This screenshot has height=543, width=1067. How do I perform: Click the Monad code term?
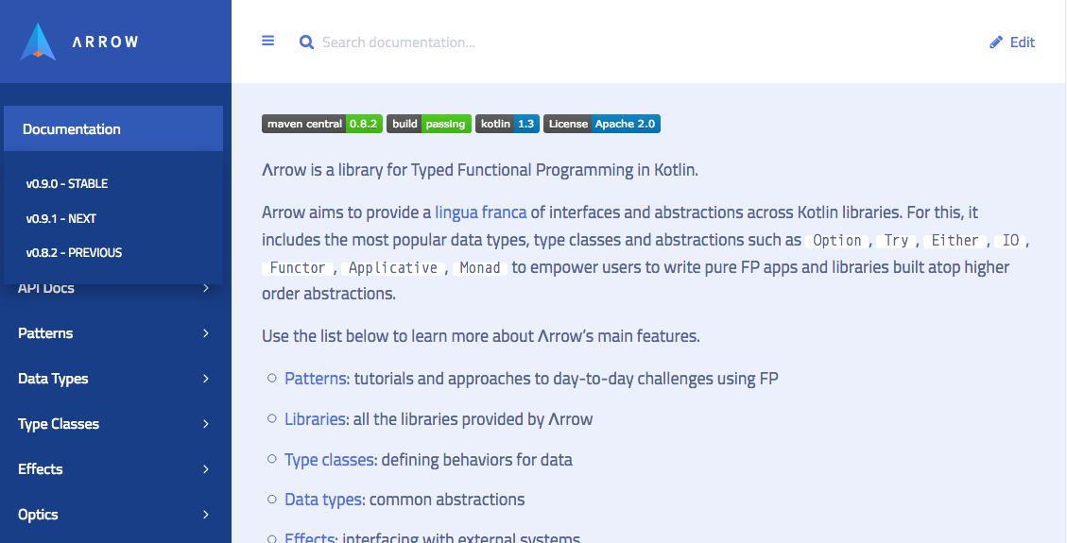[x=480, y=268]
